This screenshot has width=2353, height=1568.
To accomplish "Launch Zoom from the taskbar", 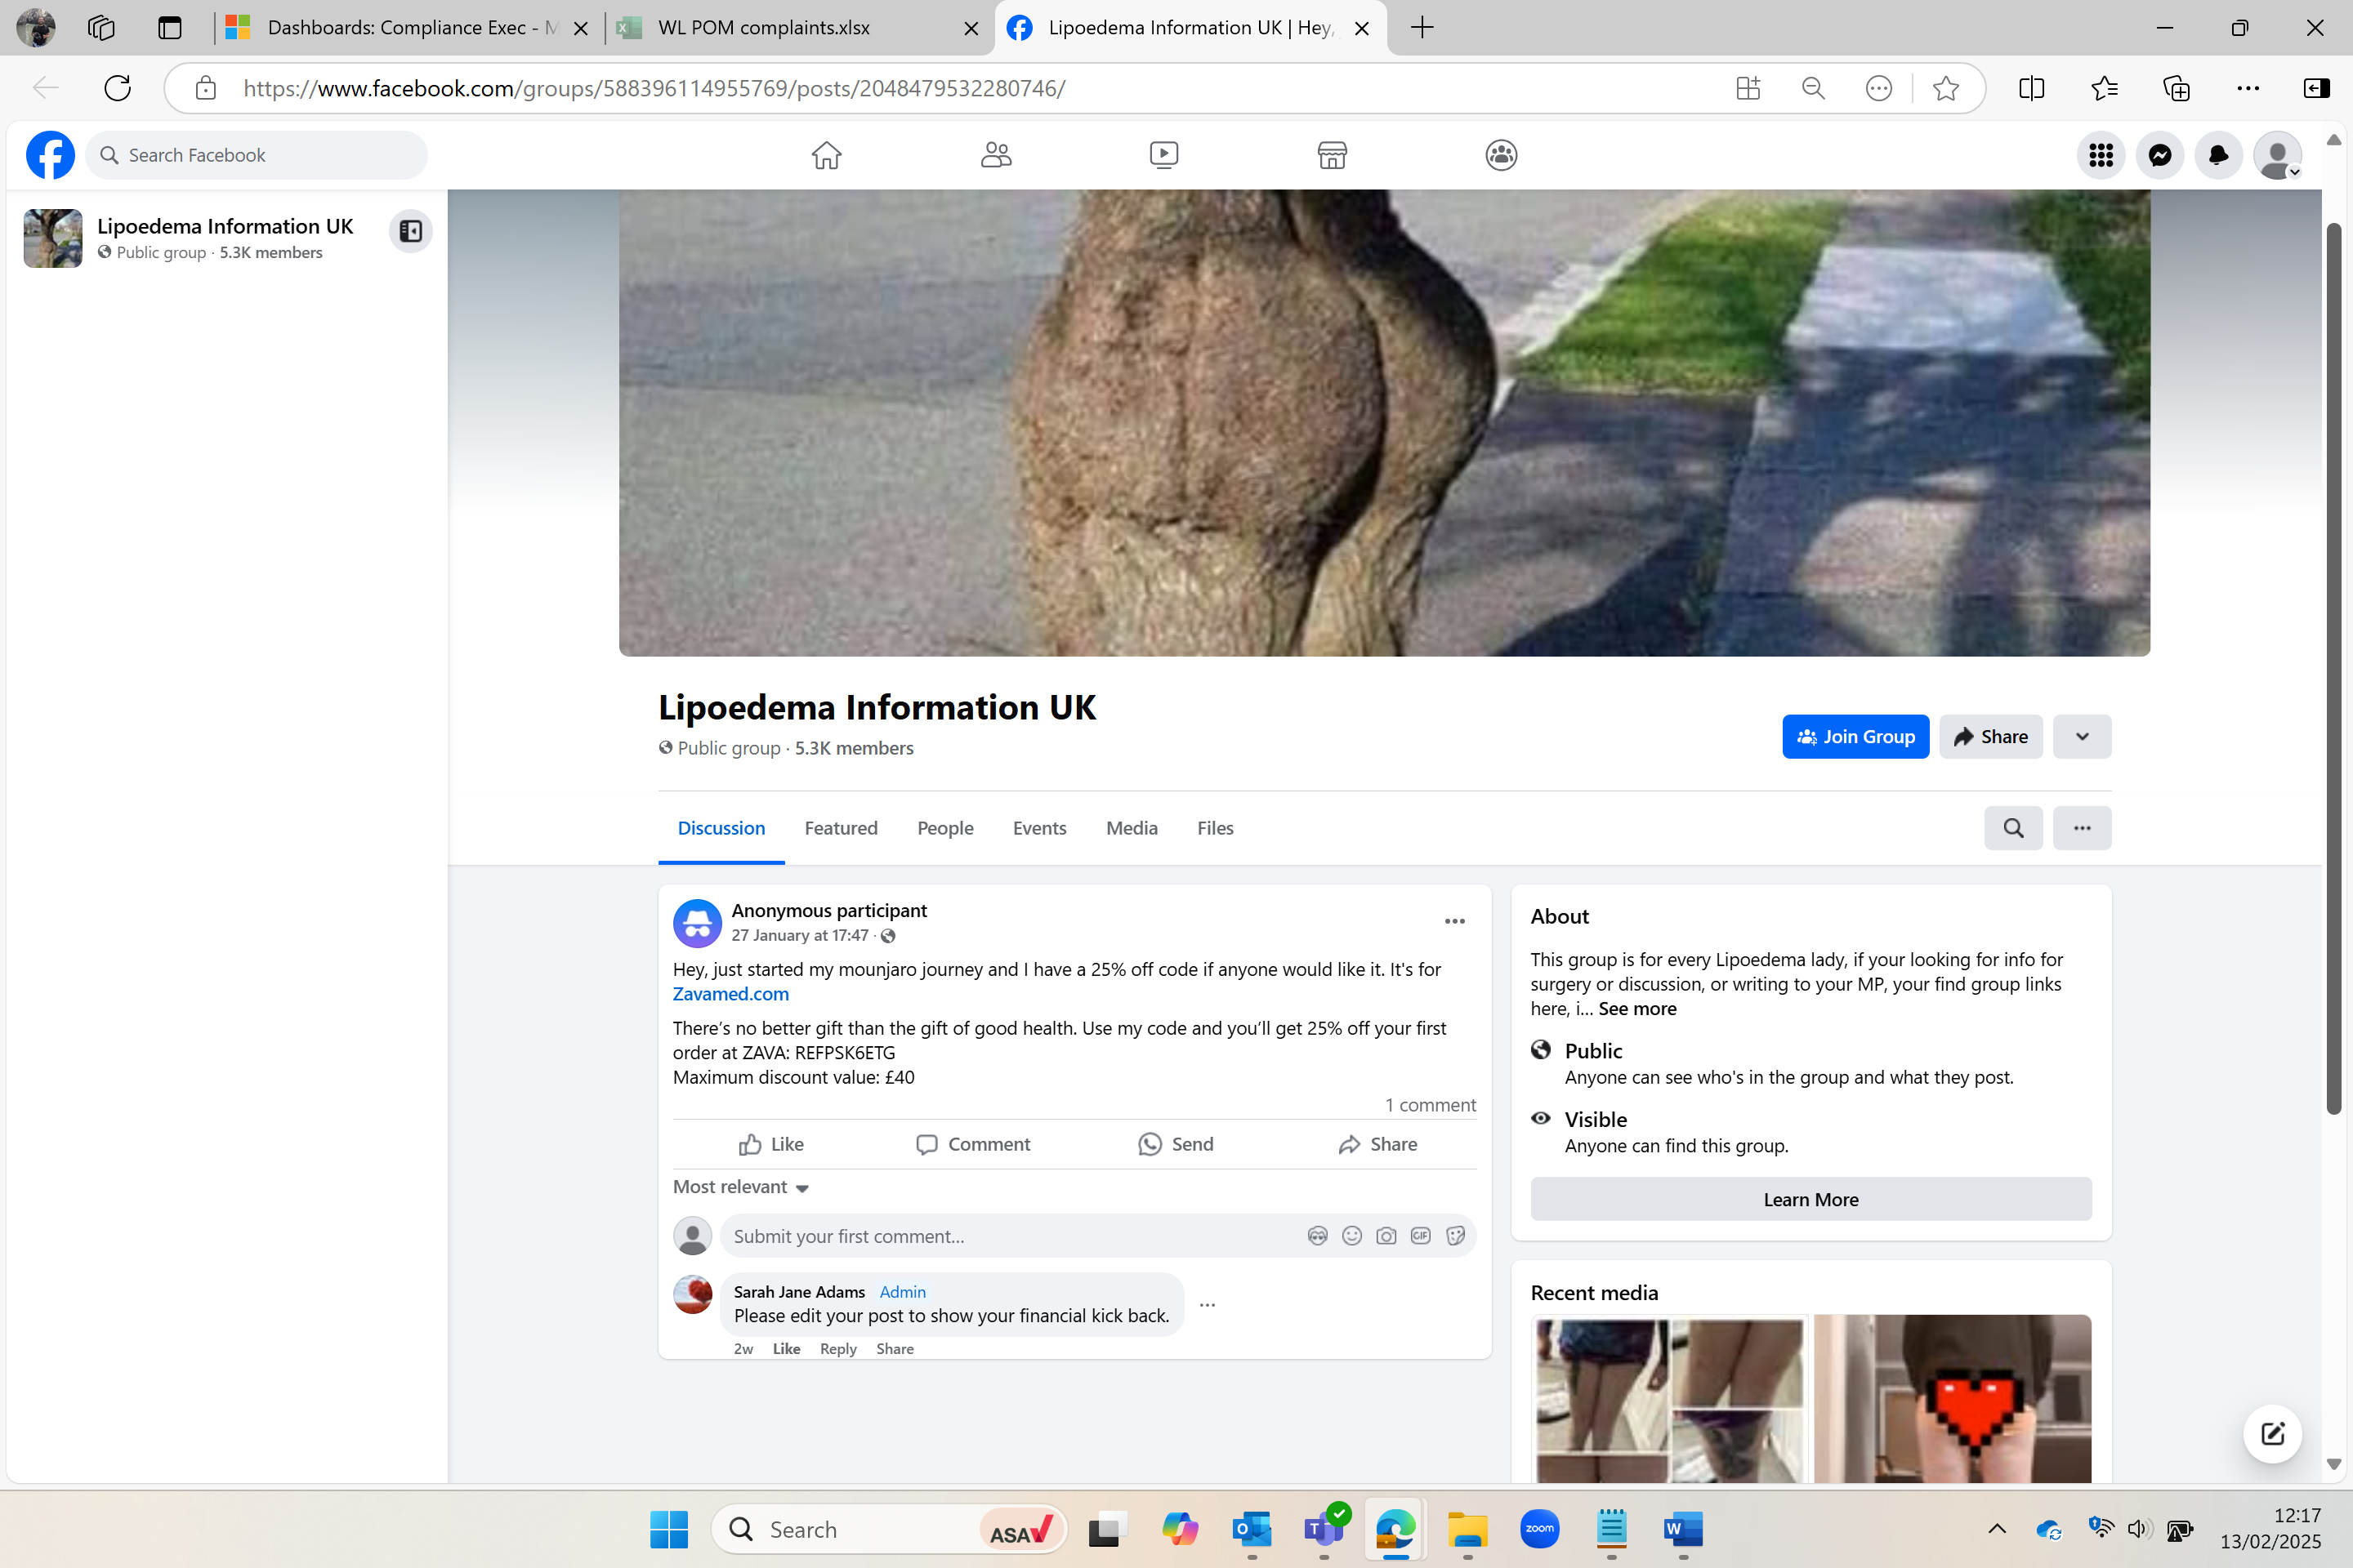I will point(1539,1529).
